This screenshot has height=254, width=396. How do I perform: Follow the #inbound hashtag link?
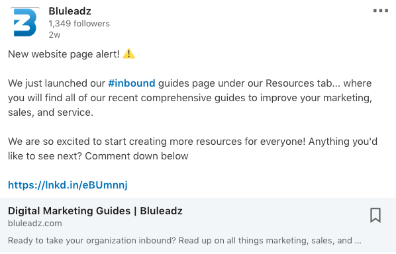pos(132,83)
